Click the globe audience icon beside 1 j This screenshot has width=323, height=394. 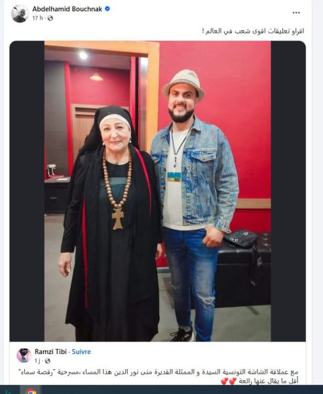click(x=47, y=361)
